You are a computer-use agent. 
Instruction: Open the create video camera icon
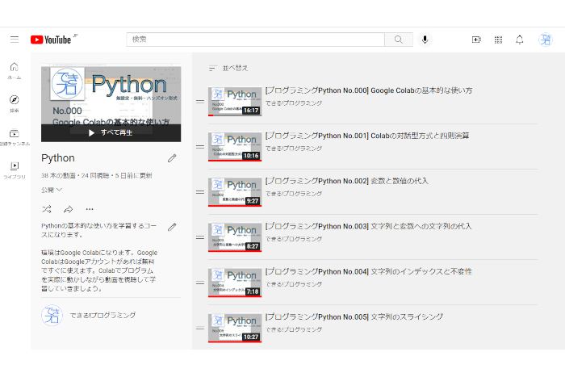(x=476, y=40)
